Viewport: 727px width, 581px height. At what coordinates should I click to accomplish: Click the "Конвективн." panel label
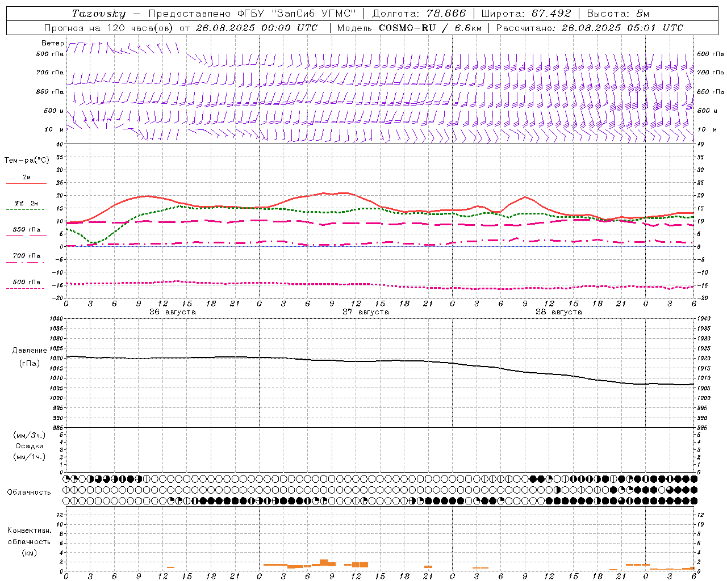30,531
